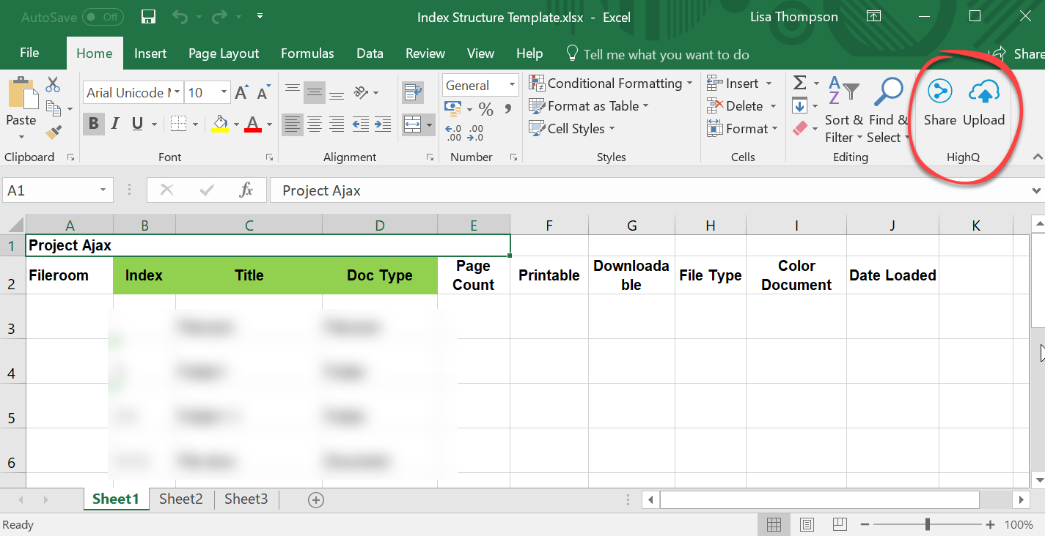This screenshot has width=1045, height=536.
Task: Click the Wrap Text icon
Action: point(413,92)
